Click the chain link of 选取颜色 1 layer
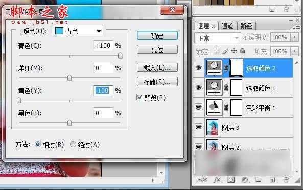 tap(226, 88)
